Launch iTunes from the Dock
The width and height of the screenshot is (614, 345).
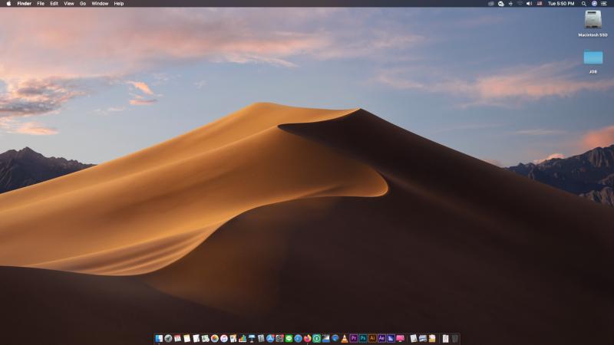[x=224, y=338]
